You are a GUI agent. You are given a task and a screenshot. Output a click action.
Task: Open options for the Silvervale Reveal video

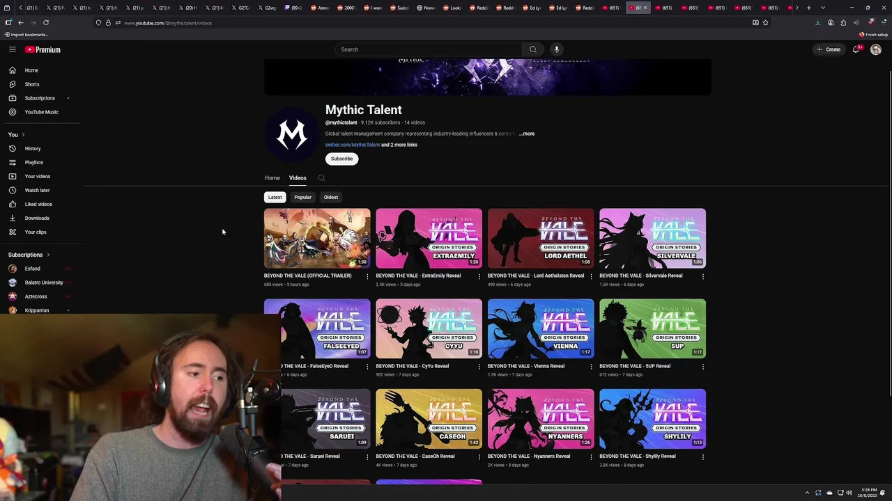click(x=702, y=276)
